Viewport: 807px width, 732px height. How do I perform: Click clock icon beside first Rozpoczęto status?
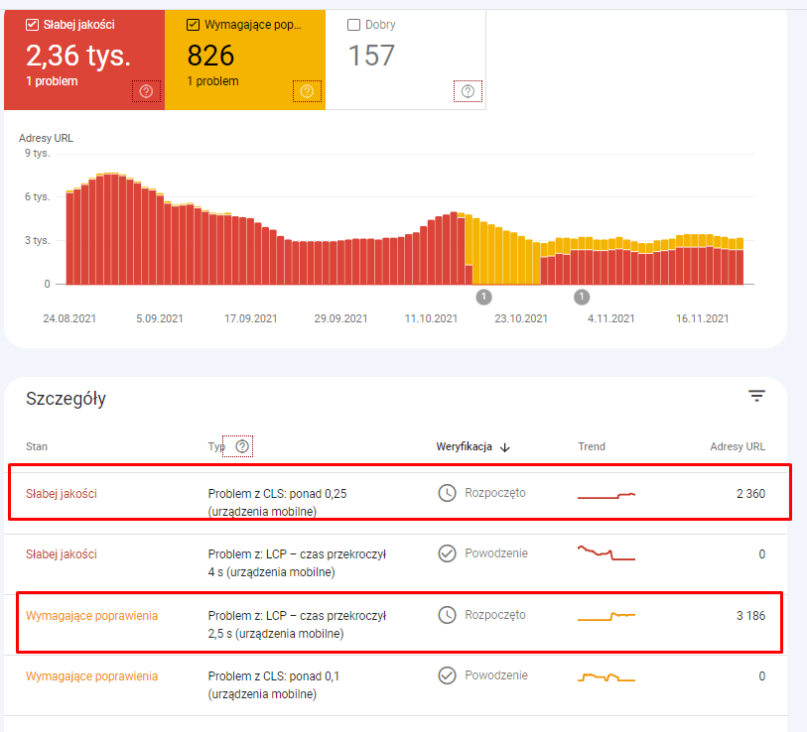point(448,493)
